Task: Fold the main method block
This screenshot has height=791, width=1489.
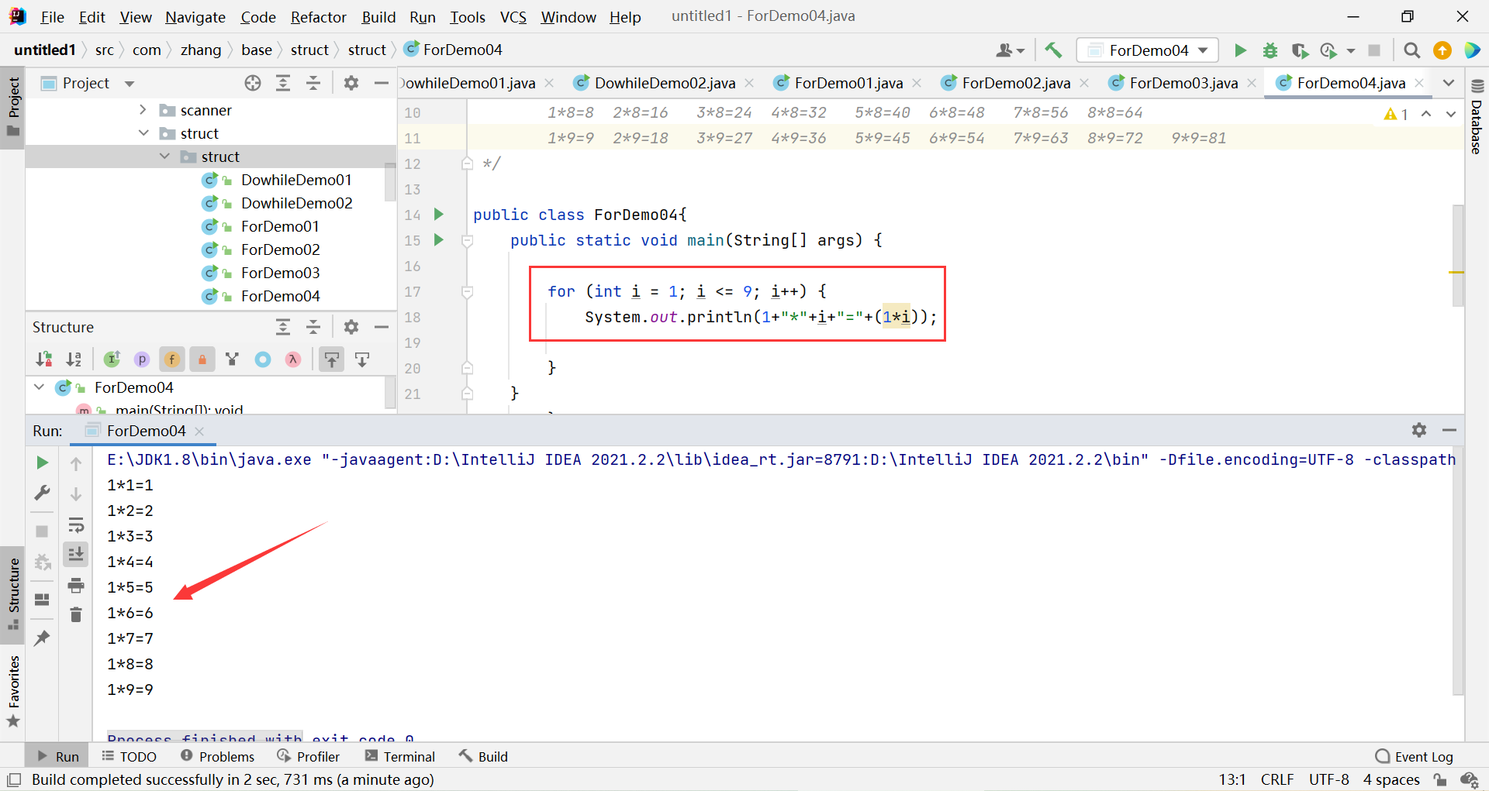Action: 467,240
